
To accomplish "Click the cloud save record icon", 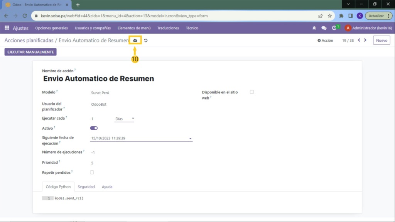I will click(135, 40).
